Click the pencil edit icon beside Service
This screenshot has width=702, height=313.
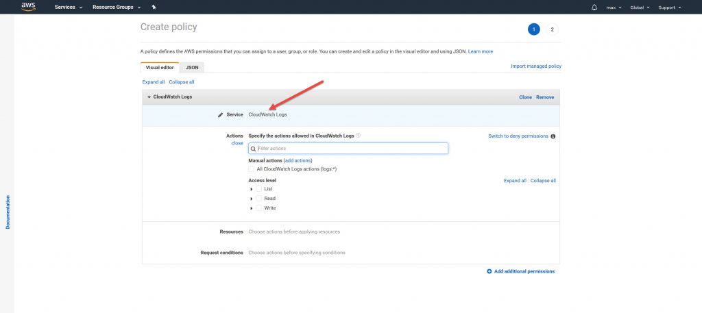pos(220,115)
